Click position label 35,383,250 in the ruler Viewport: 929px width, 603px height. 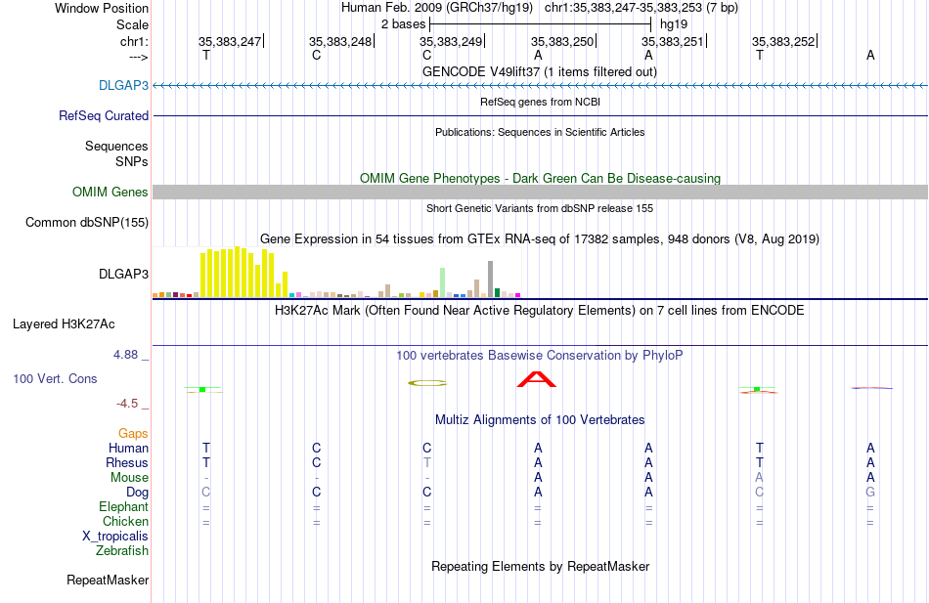click(x=561, y=41)
